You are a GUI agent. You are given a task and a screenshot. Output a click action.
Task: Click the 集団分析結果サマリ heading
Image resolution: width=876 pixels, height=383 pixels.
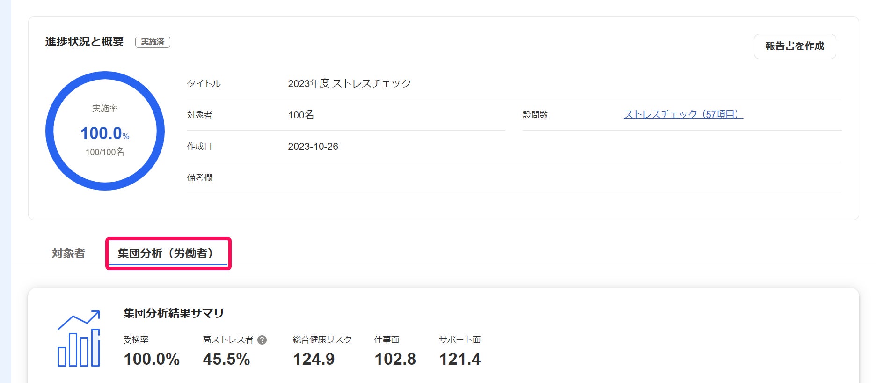click(174, 313)
